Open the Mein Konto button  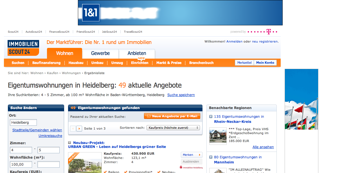click(265, 63)
